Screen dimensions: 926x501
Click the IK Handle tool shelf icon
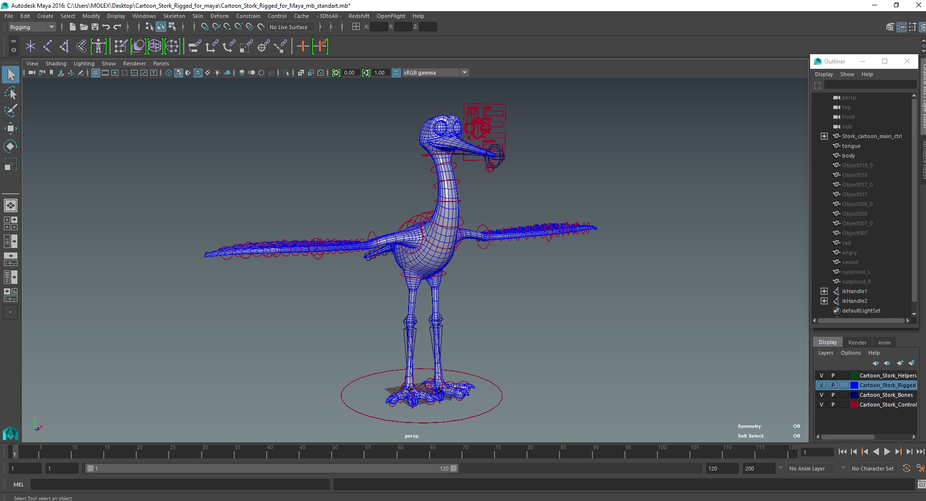[x=64, y=46]
